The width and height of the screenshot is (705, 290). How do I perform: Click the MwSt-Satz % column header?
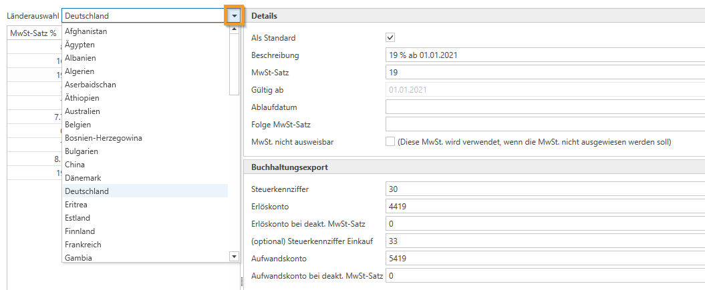[33, 33]
